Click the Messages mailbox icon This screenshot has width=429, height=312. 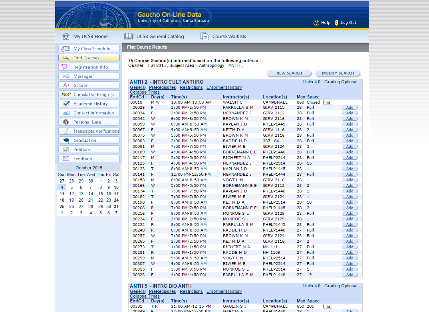(x=66, y=76)
